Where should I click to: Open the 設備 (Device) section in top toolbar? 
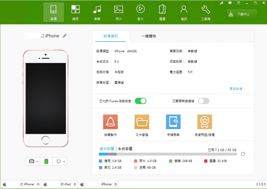(54, 12)
